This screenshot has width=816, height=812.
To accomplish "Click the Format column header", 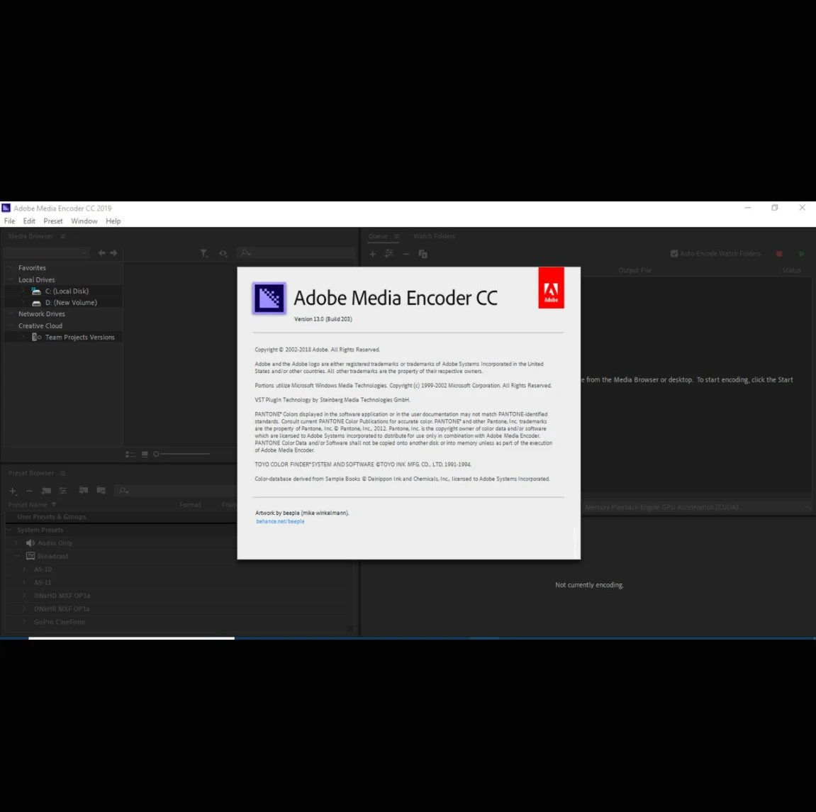I will click(x=190, y=505).
